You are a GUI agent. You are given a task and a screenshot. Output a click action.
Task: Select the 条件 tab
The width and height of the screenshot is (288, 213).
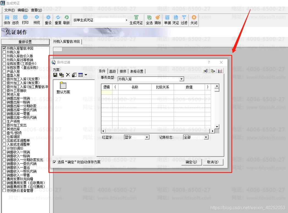coord(102,71)
